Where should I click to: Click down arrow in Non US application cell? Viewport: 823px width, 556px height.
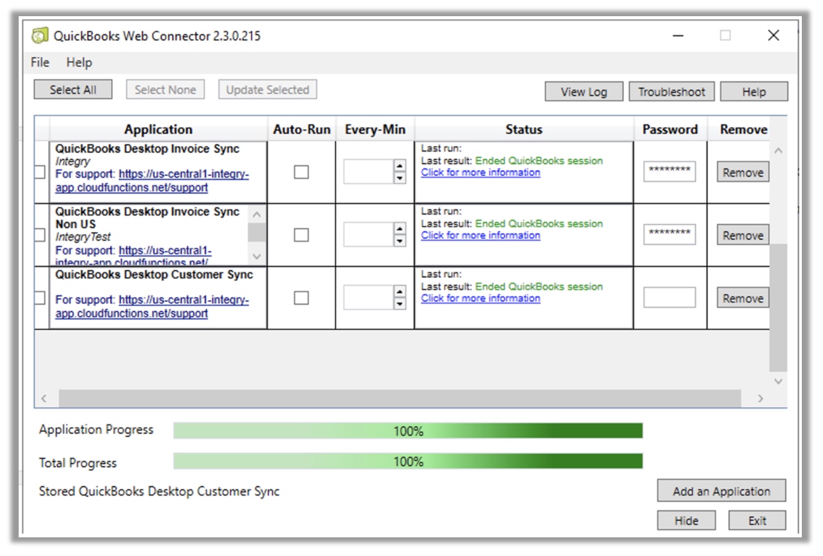tap(256, 256)
